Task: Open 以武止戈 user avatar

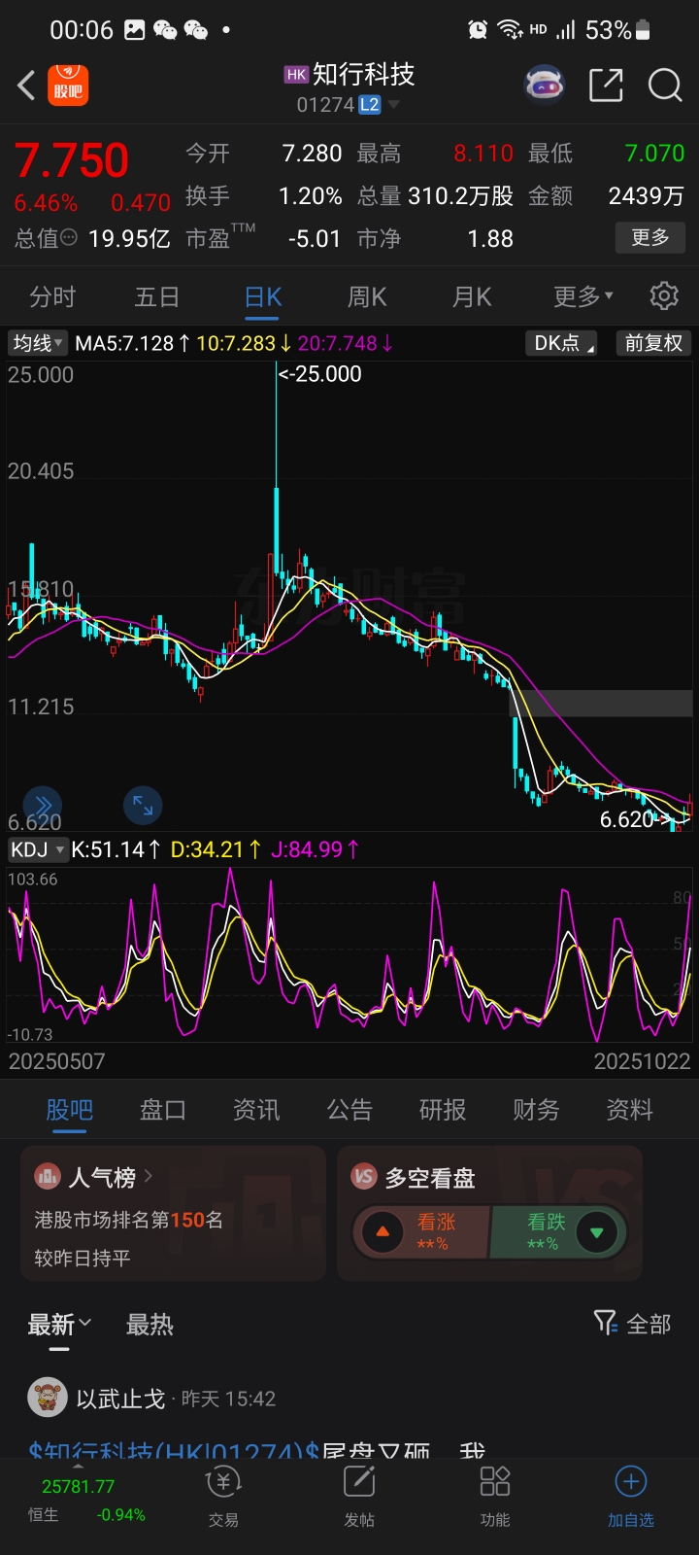Action: coord(47,1398)
